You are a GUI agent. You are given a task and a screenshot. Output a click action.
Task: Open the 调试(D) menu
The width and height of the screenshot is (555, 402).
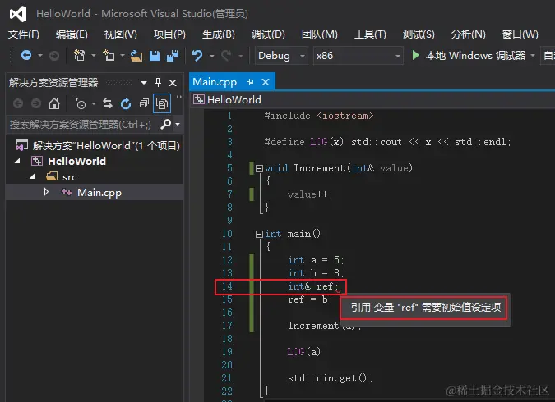(x=268, y=34)
